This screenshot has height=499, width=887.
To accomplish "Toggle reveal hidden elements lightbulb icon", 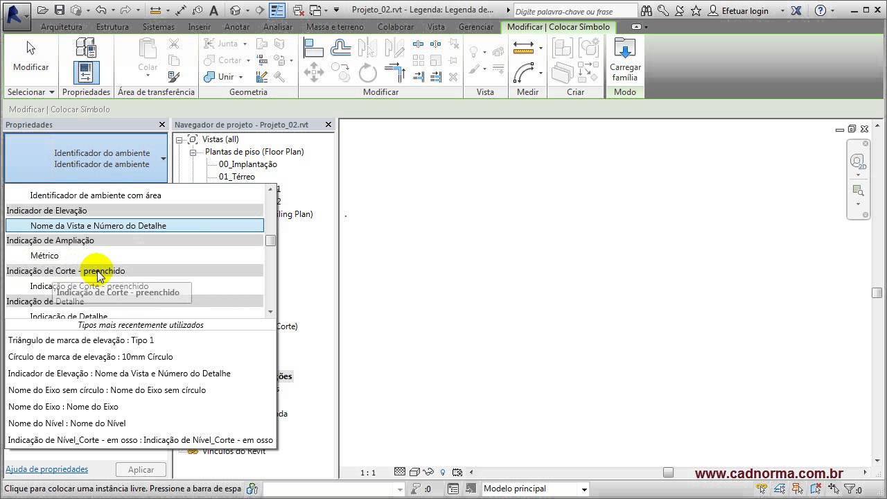I will (443, 472).
